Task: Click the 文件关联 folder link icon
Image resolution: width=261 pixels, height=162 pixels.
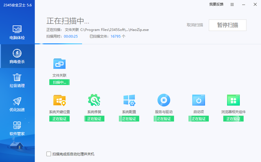Action: [60, 63]
